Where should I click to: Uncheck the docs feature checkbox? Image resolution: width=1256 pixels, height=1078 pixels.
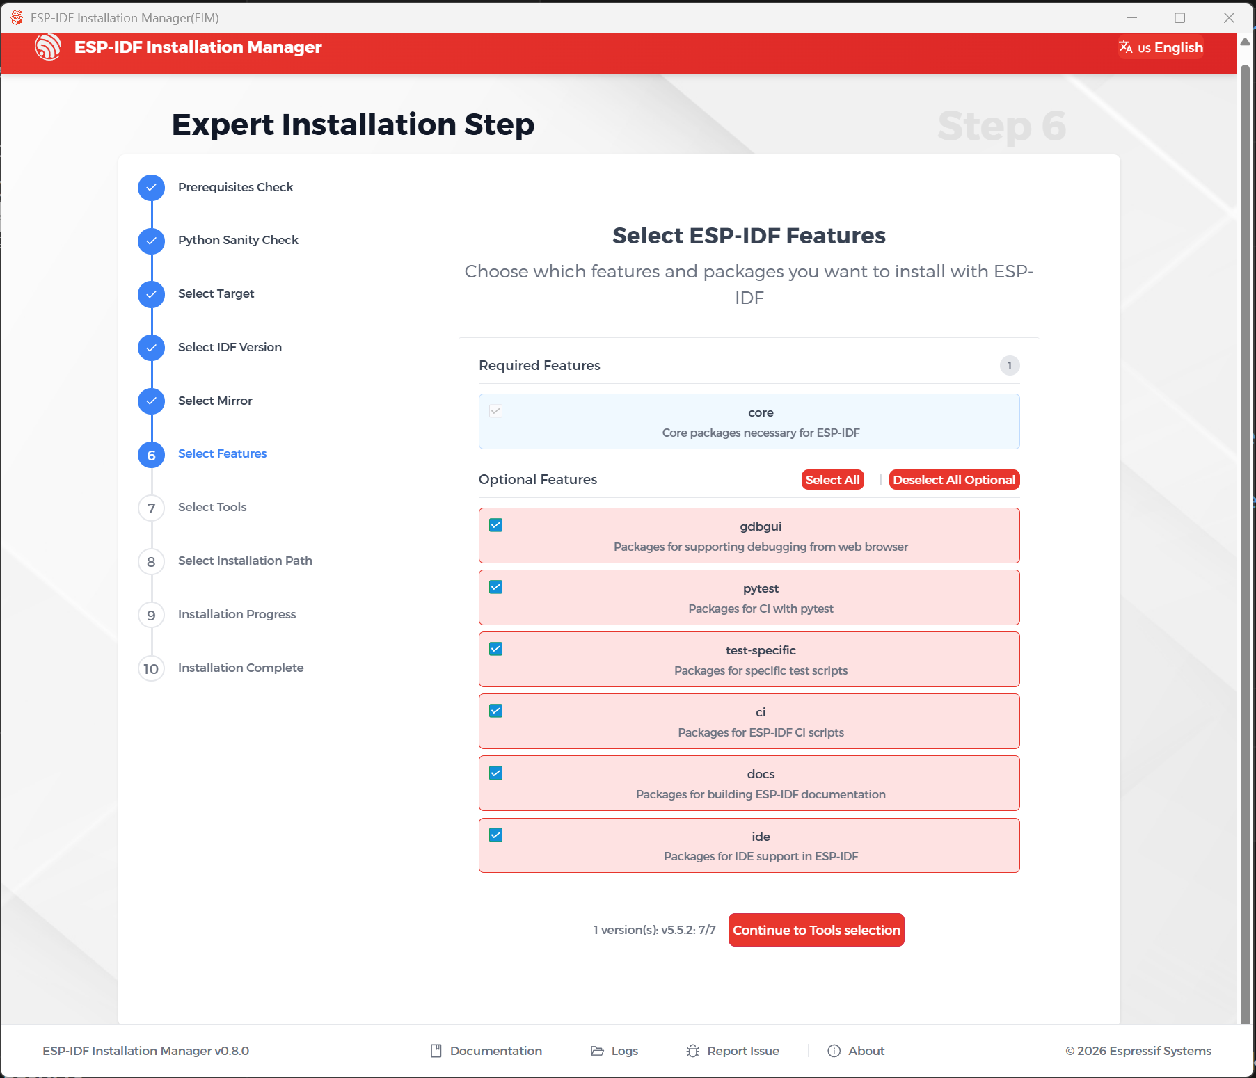coord(495,773)
